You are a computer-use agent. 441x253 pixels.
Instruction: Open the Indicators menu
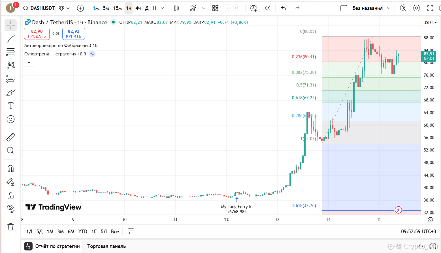tap(193, 8)
